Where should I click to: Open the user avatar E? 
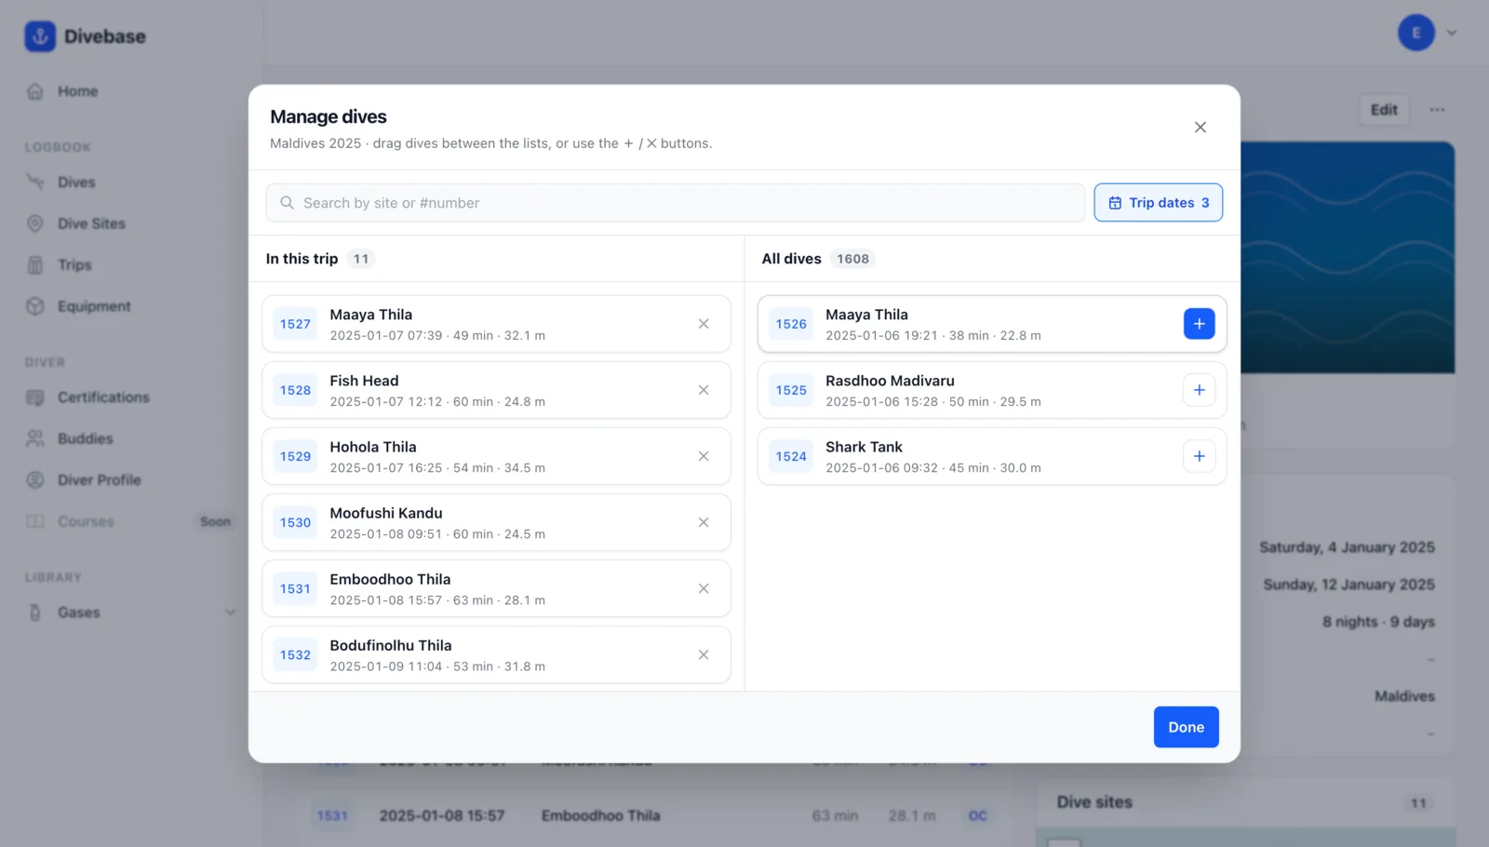pyautogui.click(x=1416, y=34)
